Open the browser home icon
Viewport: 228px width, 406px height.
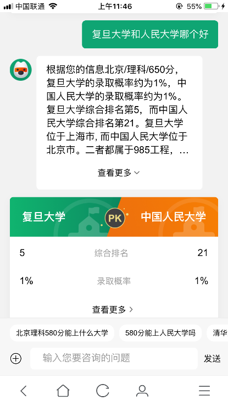tap(63, 391)
